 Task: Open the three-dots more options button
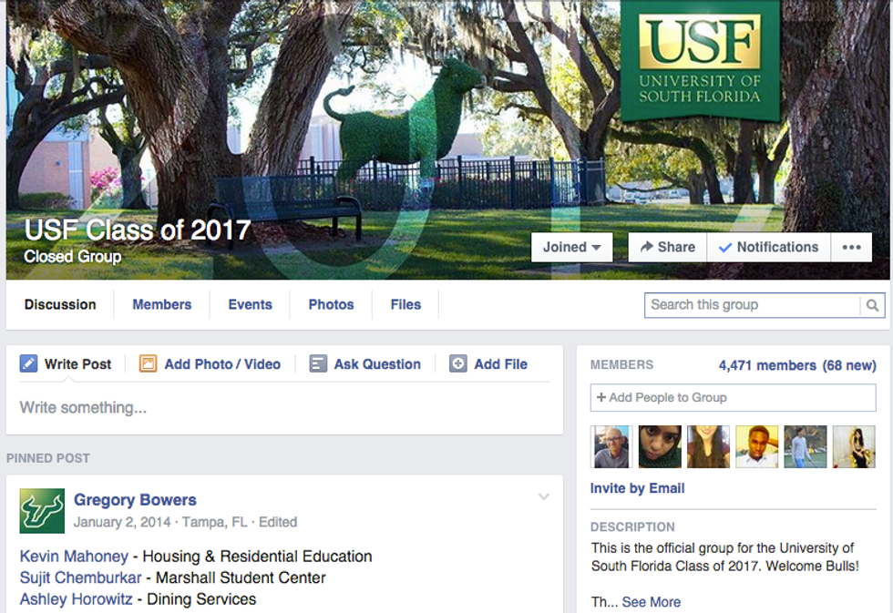[851, 247]
